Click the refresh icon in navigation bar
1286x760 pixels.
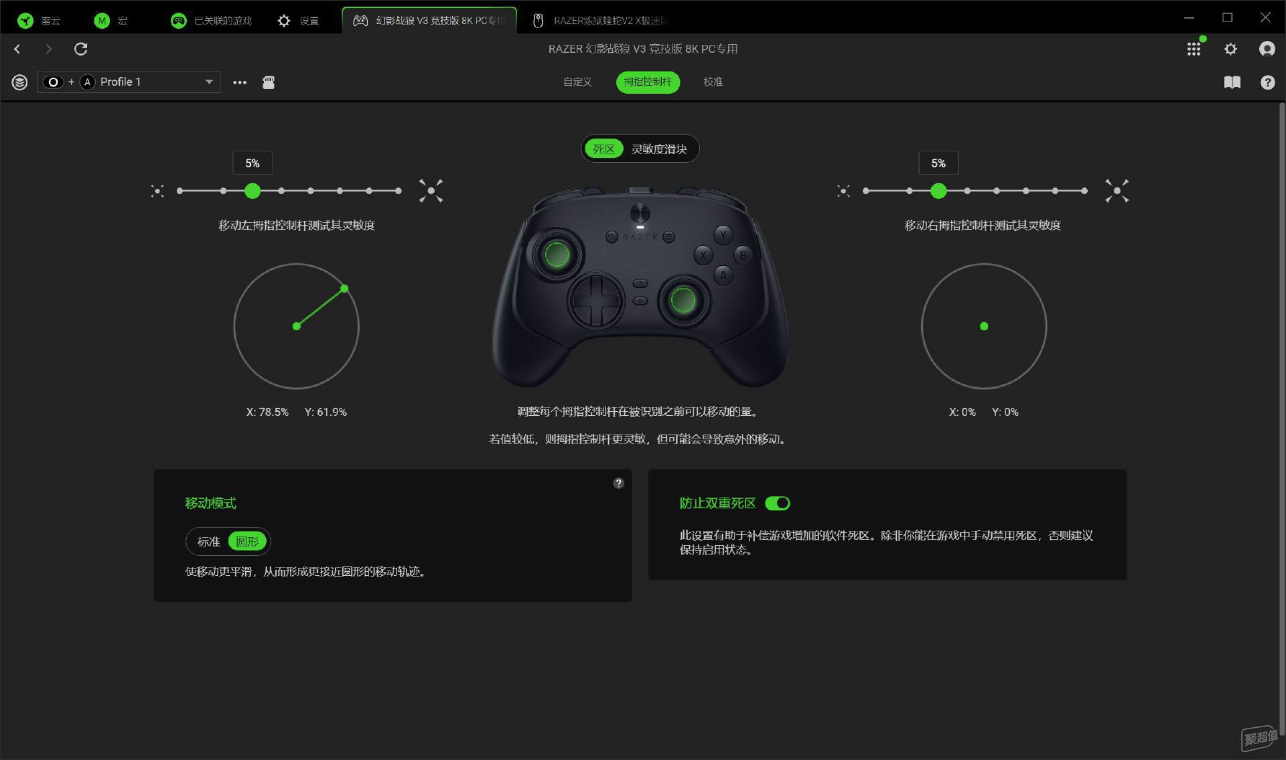point(80,49)
